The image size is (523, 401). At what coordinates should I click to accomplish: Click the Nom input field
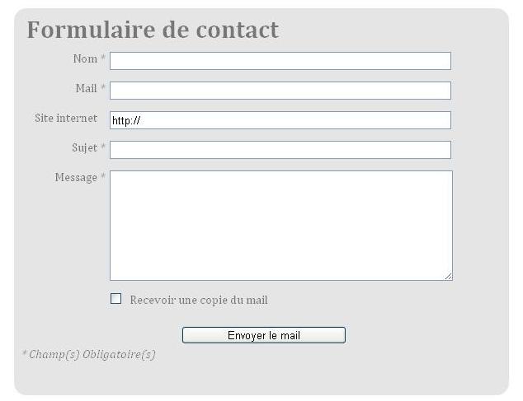click(280, 61)
